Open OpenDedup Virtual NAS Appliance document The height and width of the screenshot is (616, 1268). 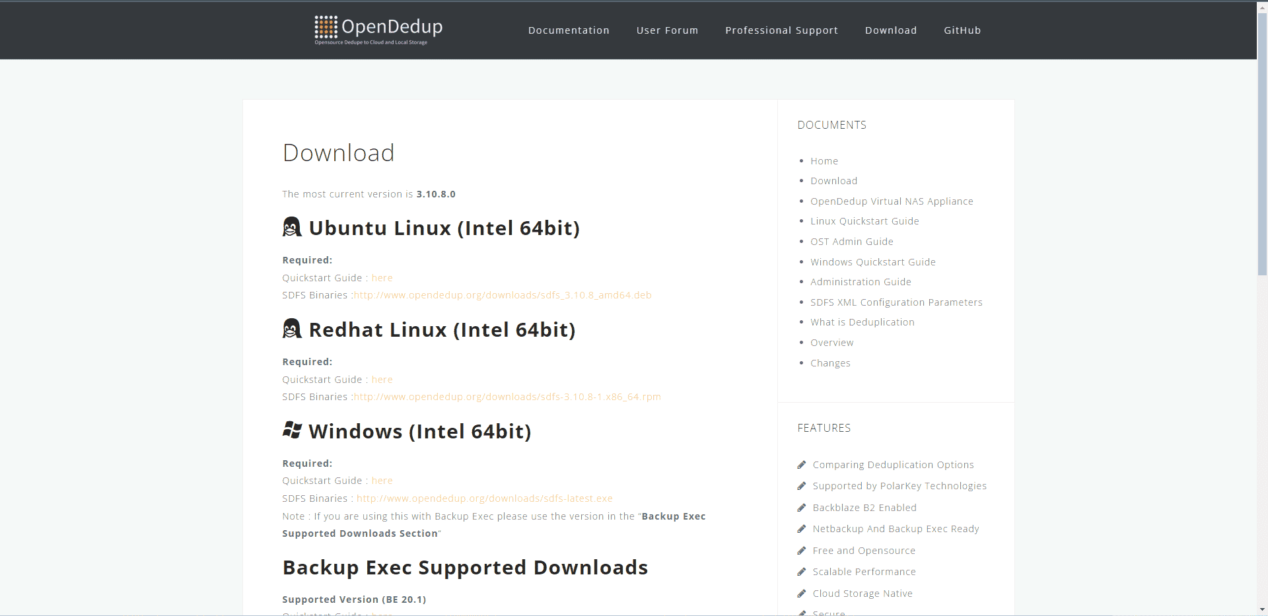pos(892,201)
